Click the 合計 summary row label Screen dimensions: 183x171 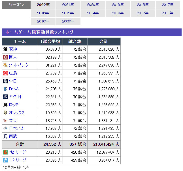(20, 144)
